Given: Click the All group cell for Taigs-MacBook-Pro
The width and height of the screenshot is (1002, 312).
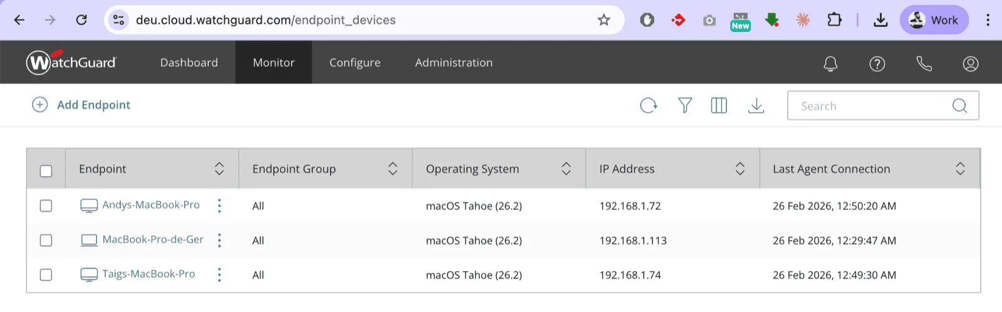Looking at the screenshot, I should click(258, 275).
